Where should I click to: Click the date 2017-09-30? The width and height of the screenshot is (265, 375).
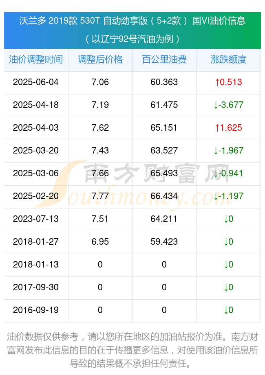tap(35, 287)
